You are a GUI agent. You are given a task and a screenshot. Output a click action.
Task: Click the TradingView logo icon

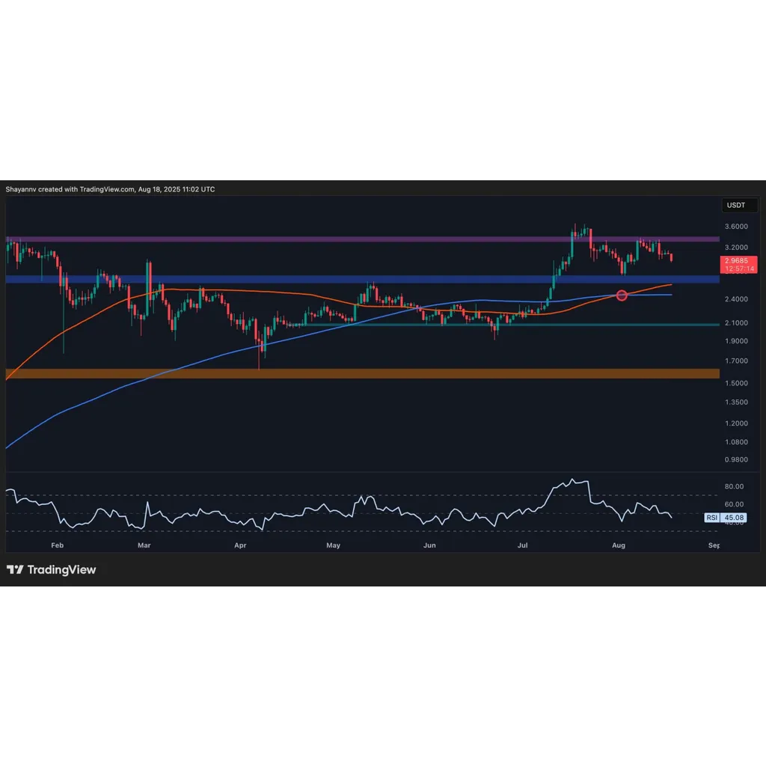15,569
